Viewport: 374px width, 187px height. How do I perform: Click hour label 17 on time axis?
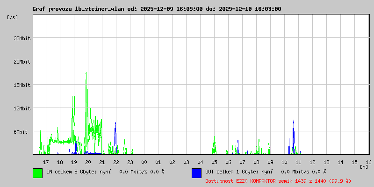(46, 162)
